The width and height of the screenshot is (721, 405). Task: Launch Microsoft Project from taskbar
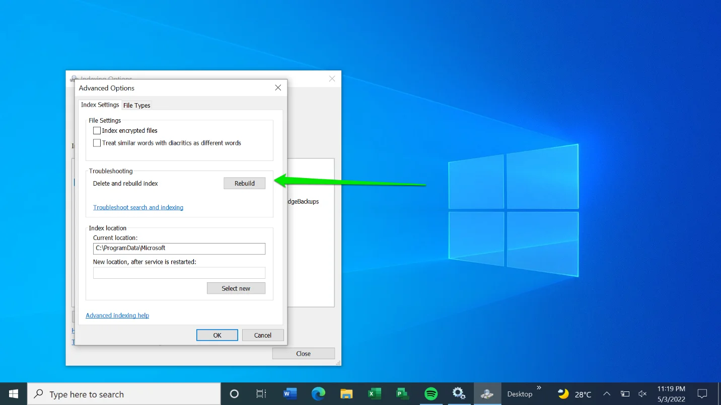pyautogui.click(x=403, y=394)
